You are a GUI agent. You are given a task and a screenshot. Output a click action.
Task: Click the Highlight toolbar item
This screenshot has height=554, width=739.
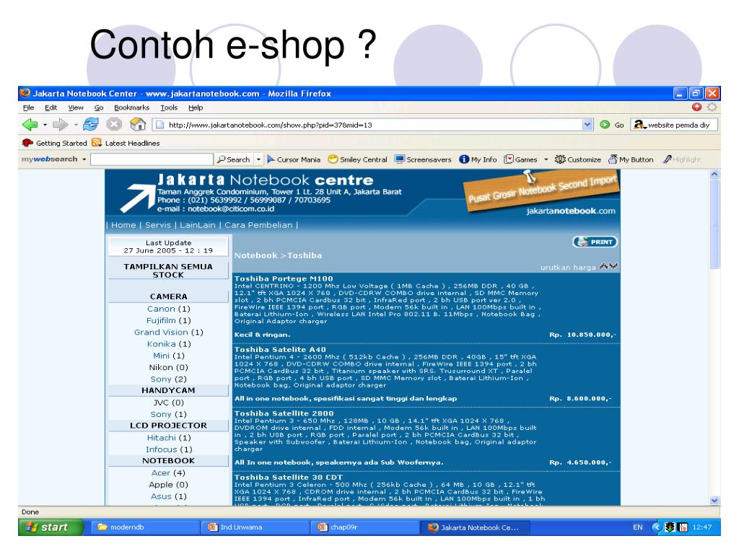click(681, 159)
